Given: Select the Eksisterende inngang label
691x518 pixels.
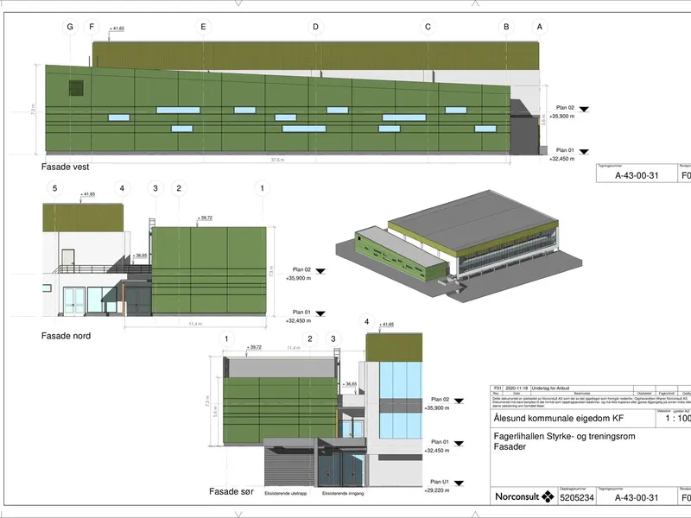Looking at the screenshot, I should (x=343, y=494).
